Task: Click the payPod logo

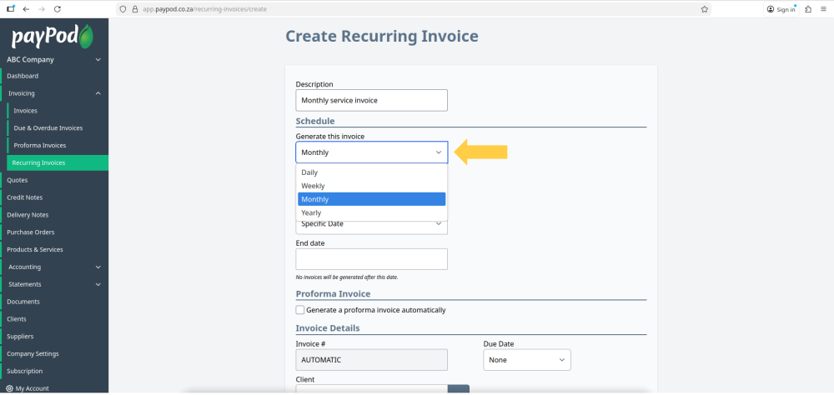Action: point(53,36)
